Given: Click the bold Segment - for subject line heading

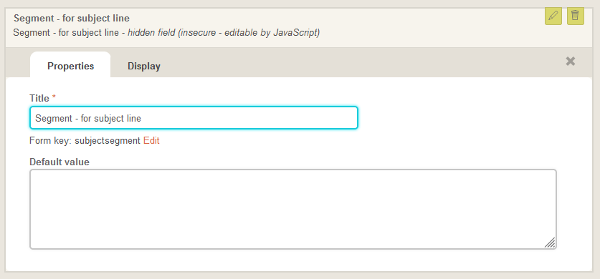Looking at the screenshot, I should point(72,18).
